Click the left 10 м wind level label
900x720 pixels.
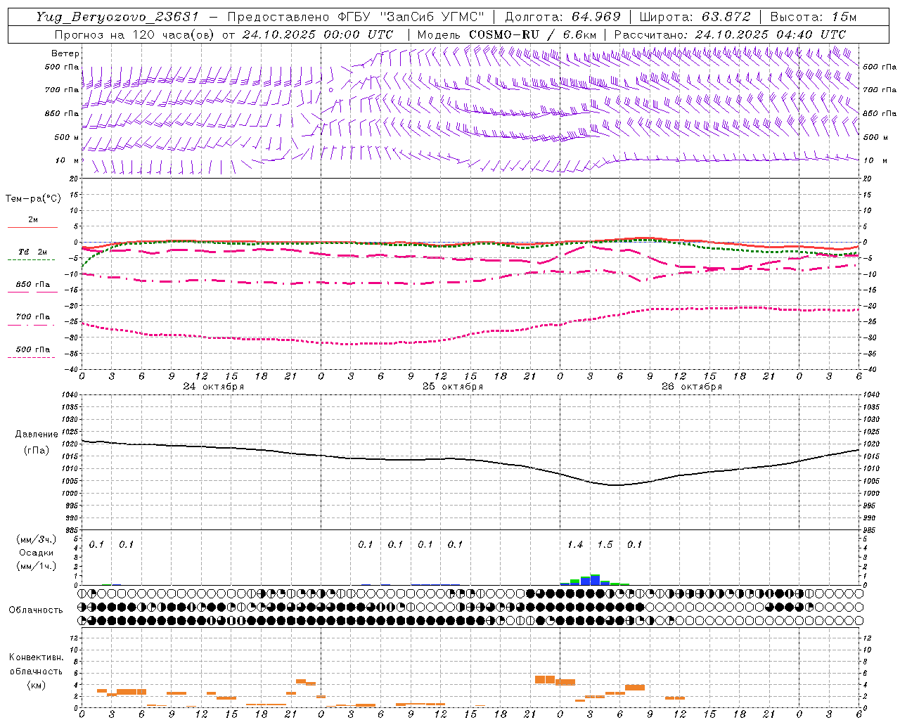click(67, 160)
